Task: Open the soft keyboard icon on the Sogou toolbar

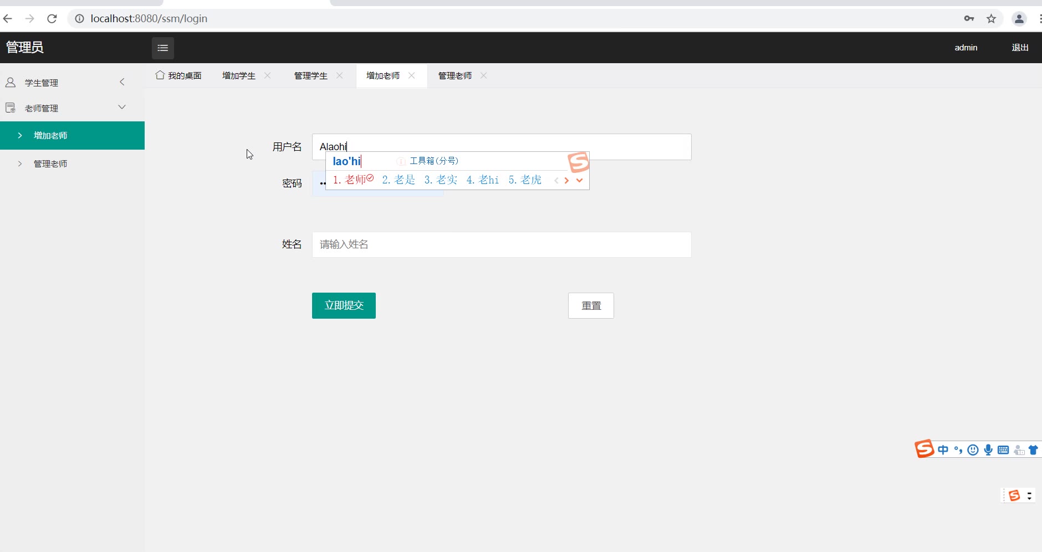Action: (1003, 450)
